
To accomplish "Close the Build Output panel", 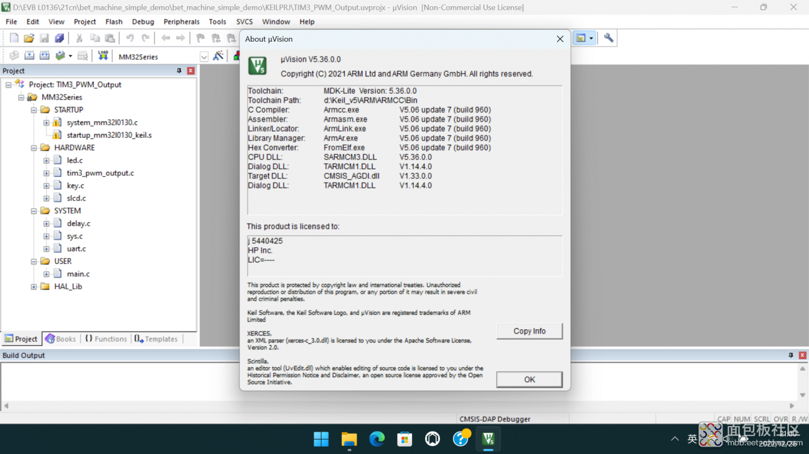I will point(802,355).
